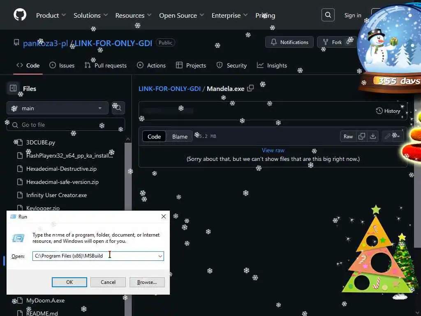
Task: Click file icon beside Hexadecimal-Destructive.zip
Action: pos(20,169)
